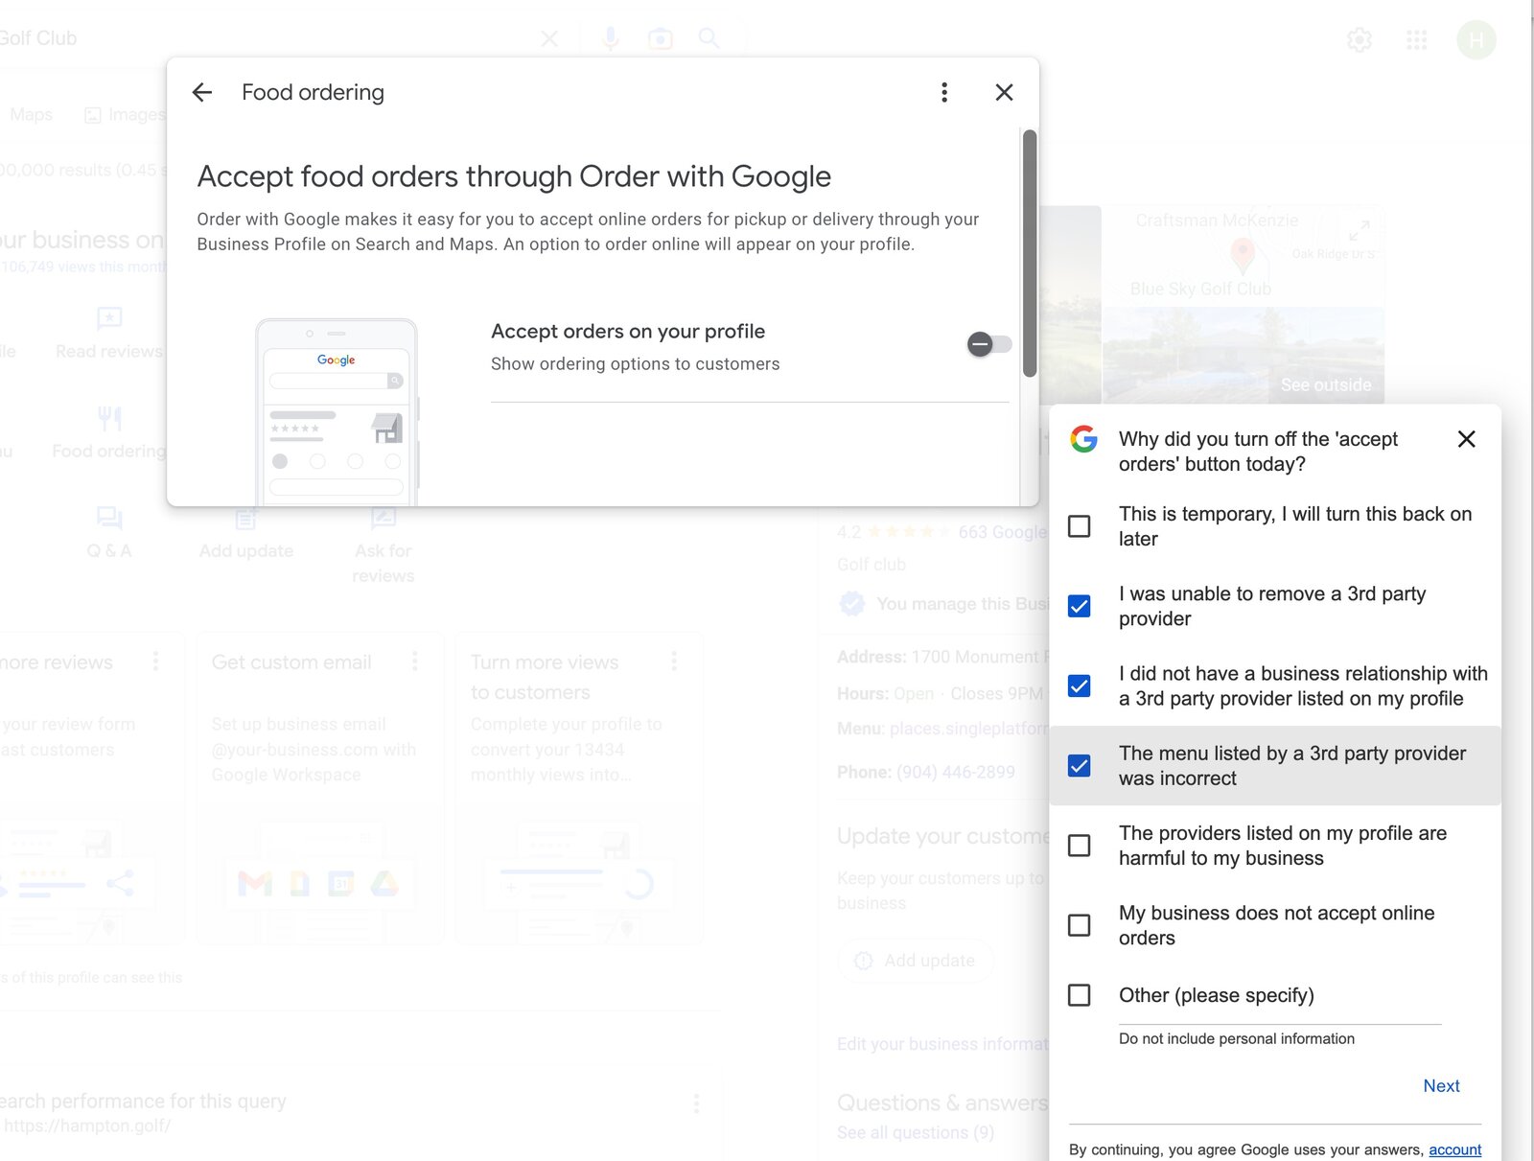Open options for Get custom email card
The image size is (1534, 1161).
[414, 661]
